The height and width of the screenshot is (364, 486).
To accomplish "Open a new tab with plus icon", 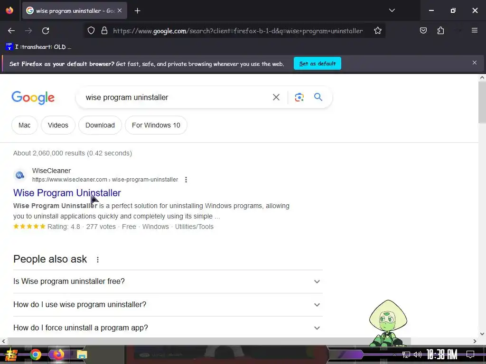I will [x=137, y=11].
